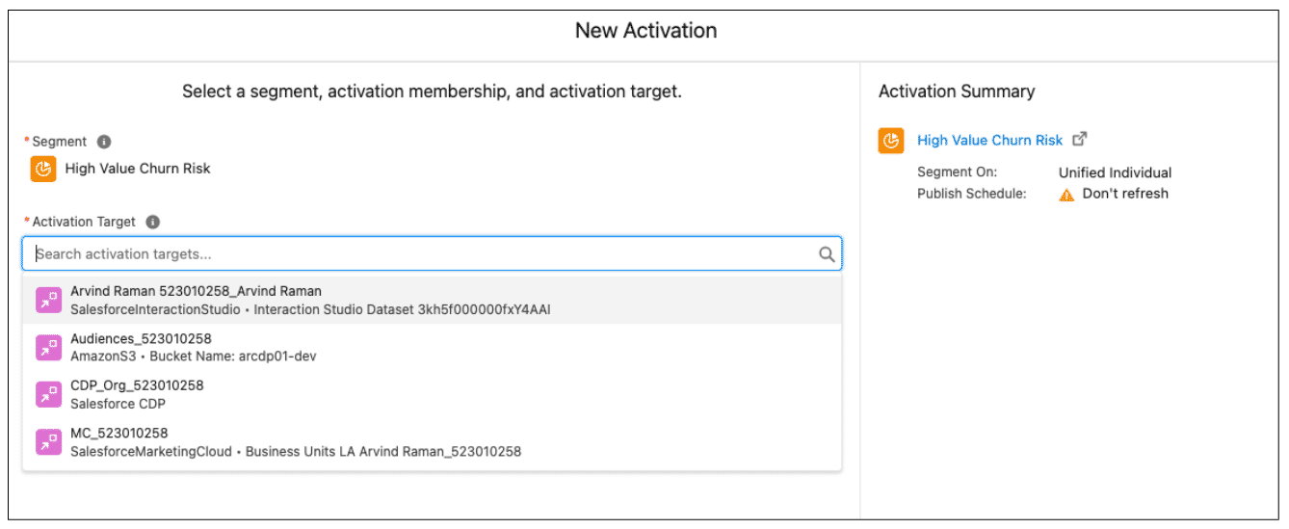Click the New Activation title
This screenshot has height=529, width=1289.
tap(645, 31)
